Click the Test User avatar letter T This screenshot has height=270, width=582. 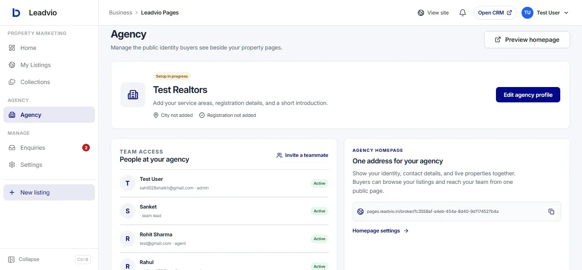pyautogui.click(x=127, y=183)
